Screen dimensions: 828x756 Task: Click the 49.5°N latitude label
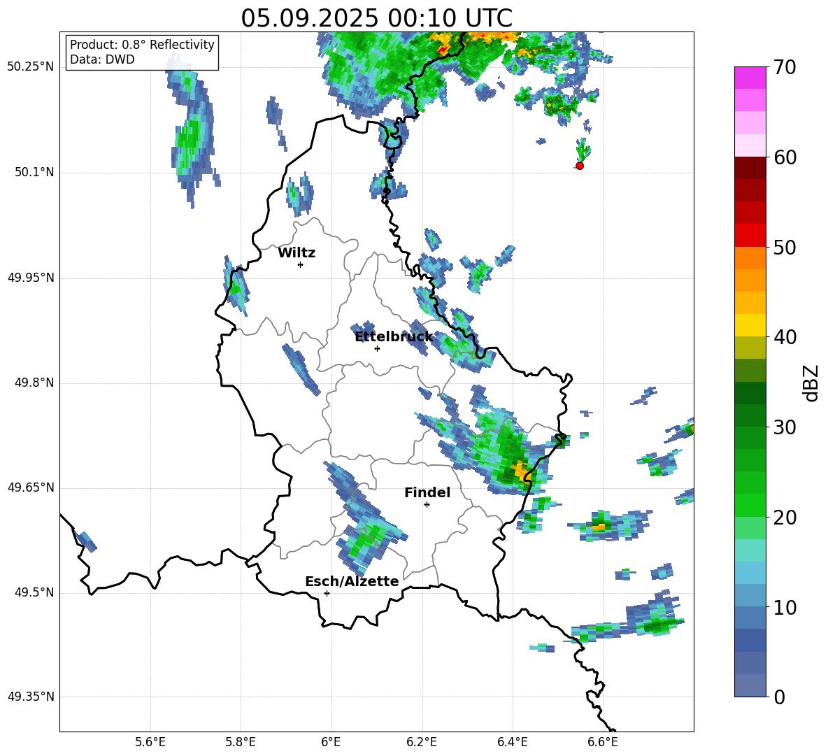34,592
